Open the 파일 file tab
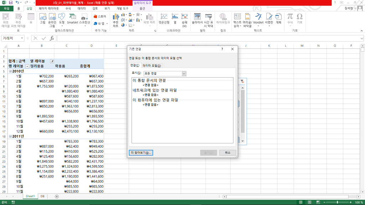Image resolution: width=365 pixels, height=205 pixels. click(6, 9)
